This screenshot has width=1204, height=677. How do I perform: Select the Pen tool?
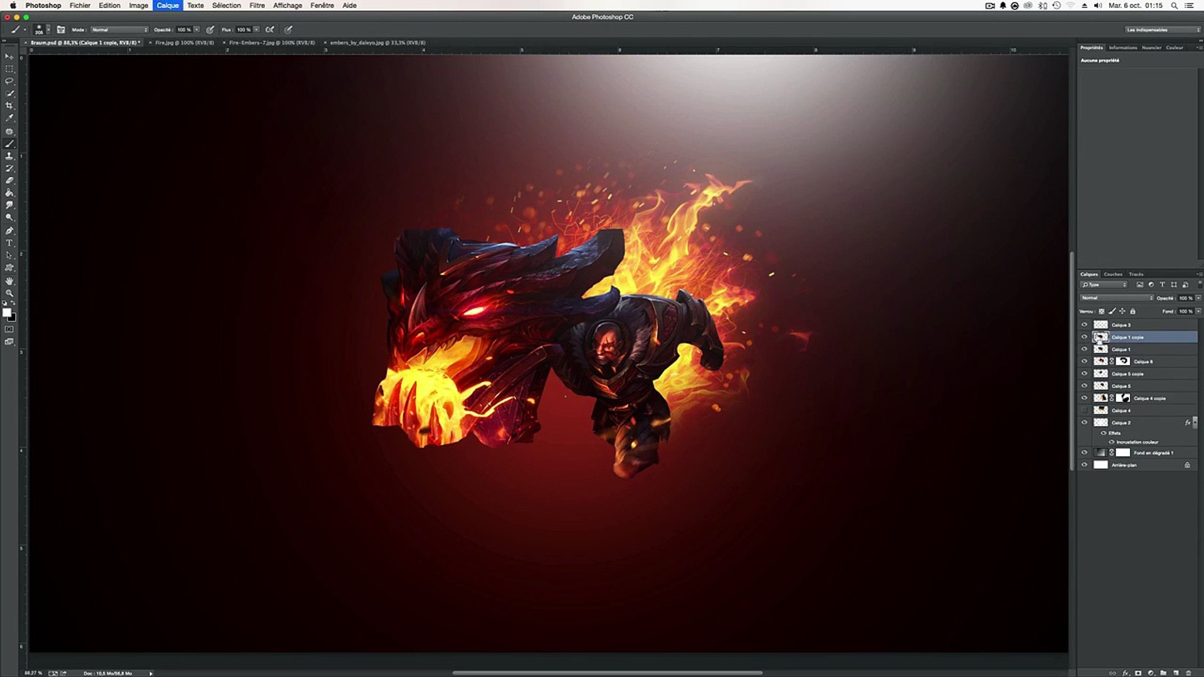pyautogui.click(x=9, y=230)
